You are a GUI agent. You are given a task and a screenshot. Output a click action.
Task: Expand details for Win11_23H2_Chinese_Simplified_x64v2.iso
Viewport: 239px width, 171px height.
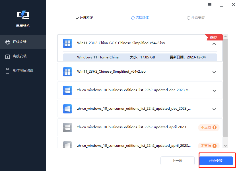tap(214, 72)
